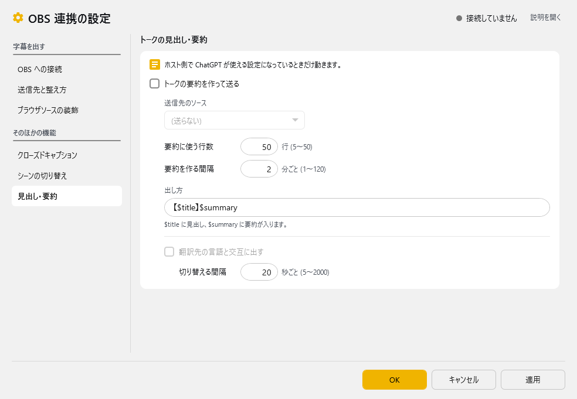Open ブラウザソースの装飾 settings
The height and width of the screenshot is (399, 577).
(x=67, y=110)
